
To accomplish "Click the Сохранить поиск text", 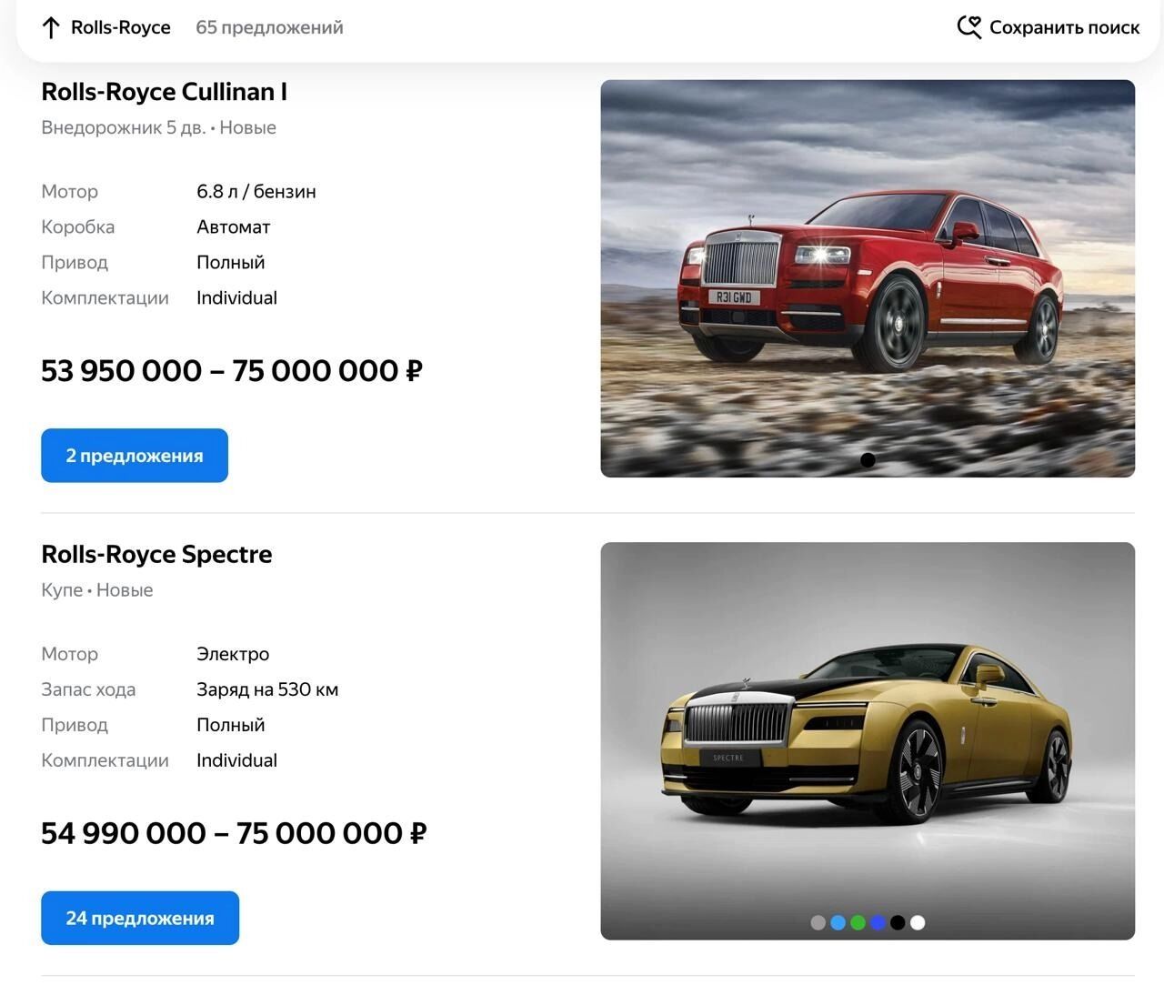I will coord(1064,27).
